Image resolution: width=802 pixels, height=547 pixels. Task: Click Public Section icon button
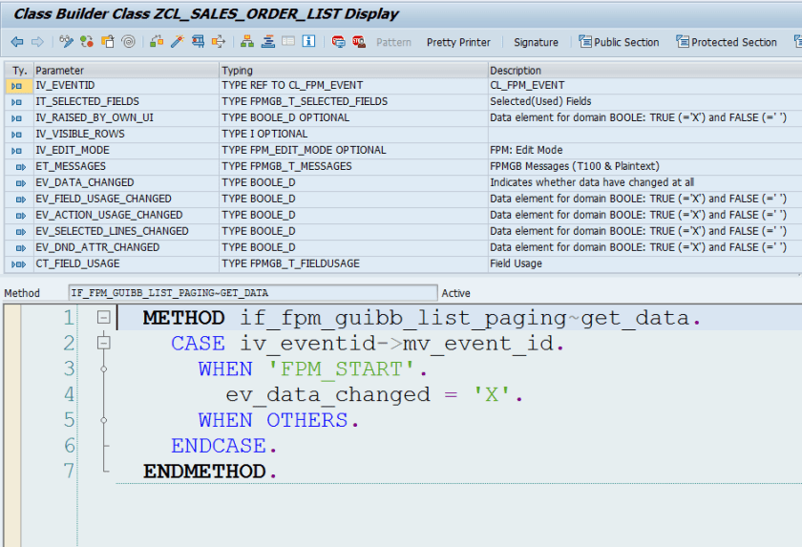click(x=619, y=42)
